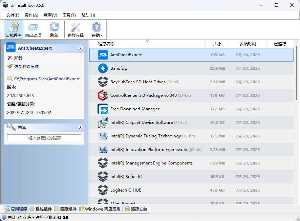
Task: Click Intel(R) Management Engine Components icon
Action: pyautogui.click(x=103, y=163)
